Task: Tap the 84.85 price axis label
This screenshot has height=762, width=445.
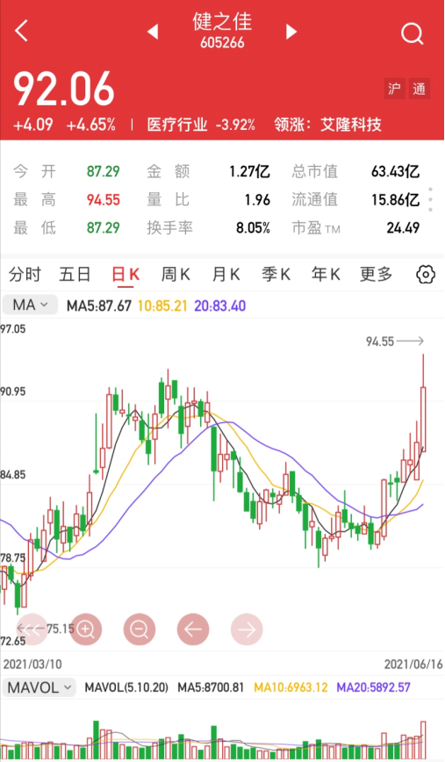Action: click(x=12, y=474)
